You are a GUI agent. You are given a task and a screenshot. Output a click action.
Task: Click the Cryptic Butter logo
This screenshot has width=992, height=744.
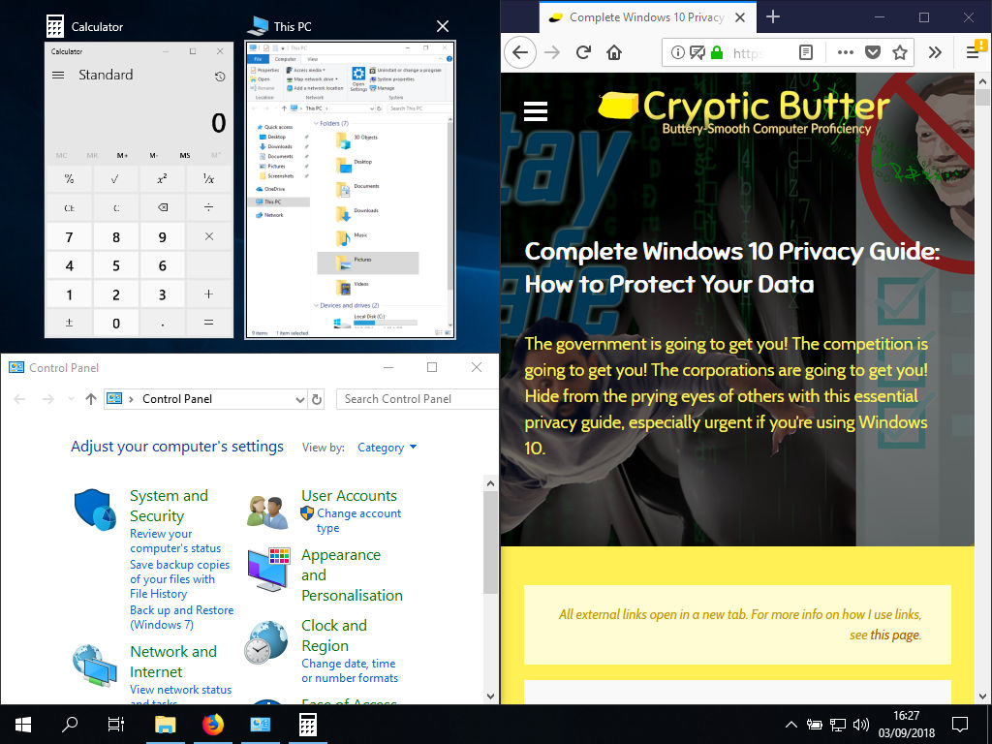(x=745, y=112)
